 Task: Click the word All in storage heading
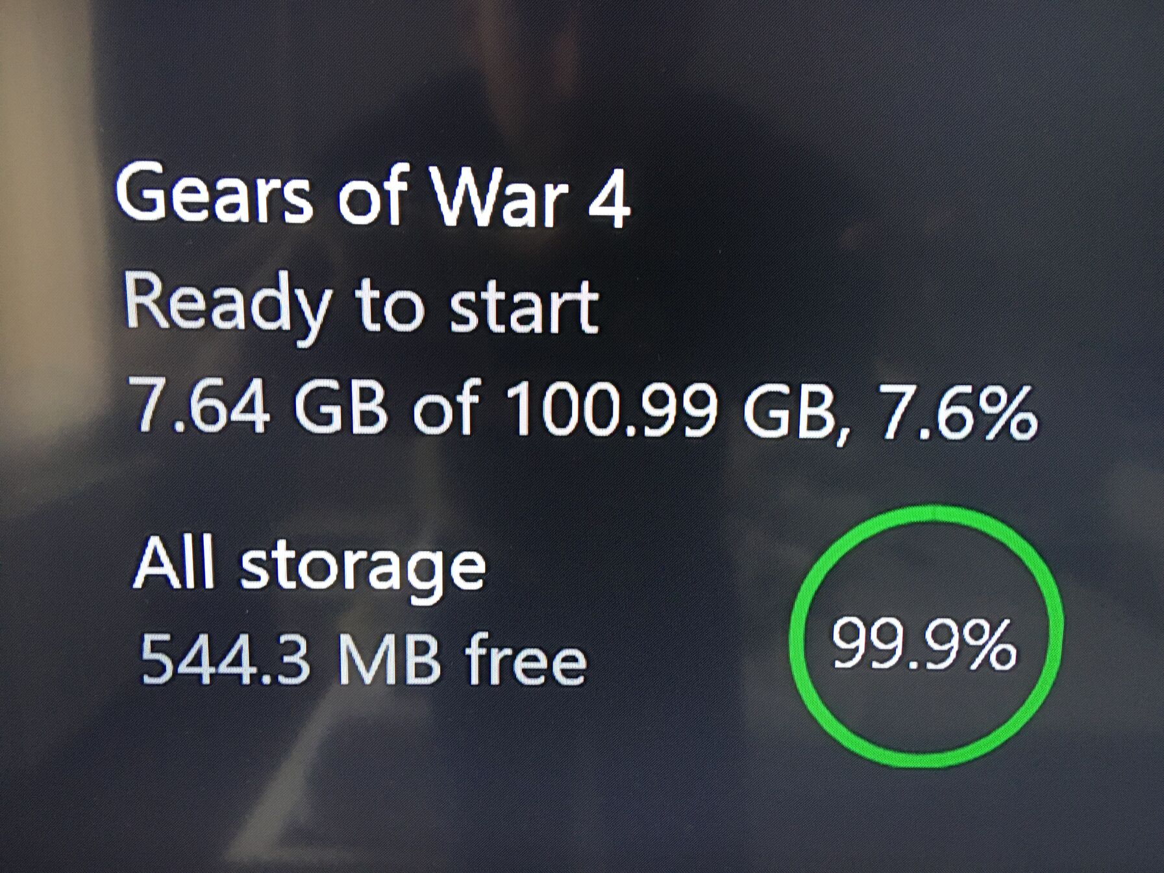click(x=173, y=565)
